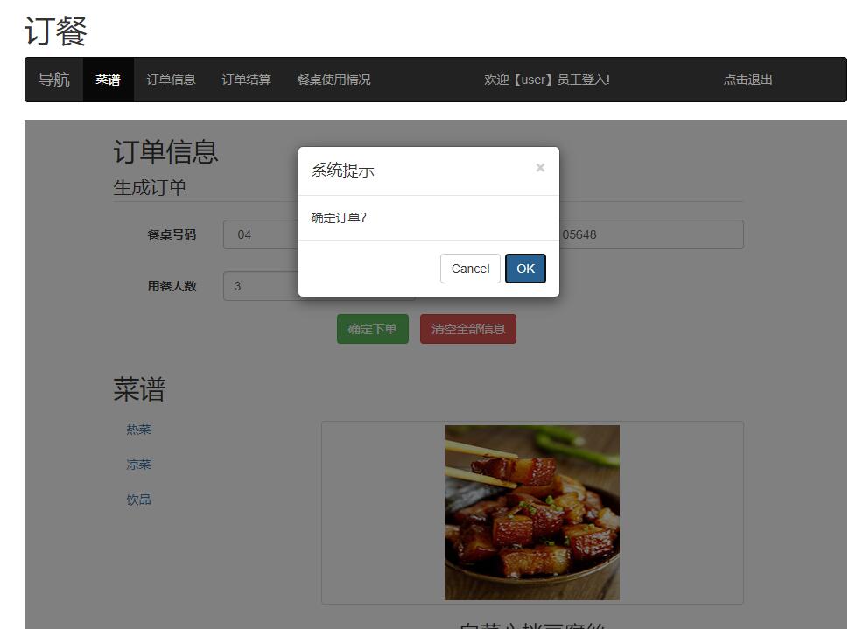Switch to the 订单结算 navigation tab
Screen dimensions: 863x629
[x=245, y=79]
